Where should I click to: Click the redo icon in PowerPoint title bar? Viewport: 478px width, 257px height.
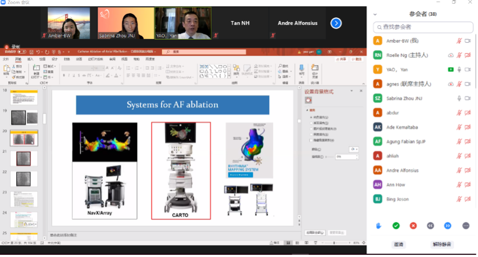click(47, 52)
